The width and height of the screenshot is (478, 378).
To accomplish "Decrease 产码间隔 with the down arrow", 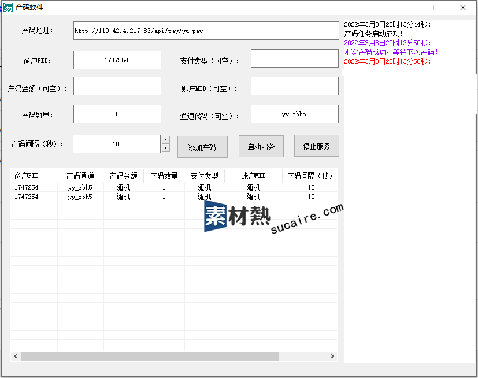I will pyautogui.click(x=166, y=148).
